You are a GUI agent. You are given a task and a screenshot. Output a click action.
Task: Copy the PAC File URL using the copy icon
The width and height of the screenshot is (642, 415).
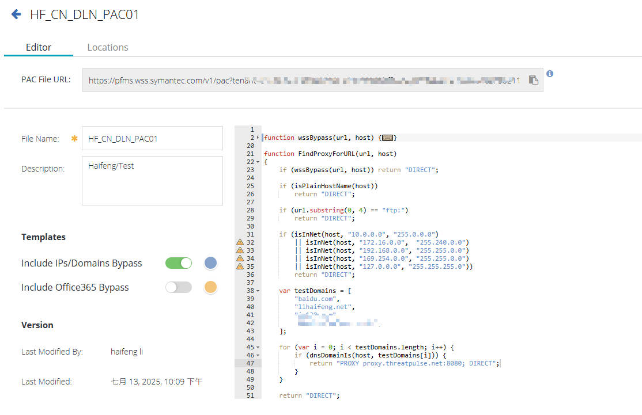point(532,79)
